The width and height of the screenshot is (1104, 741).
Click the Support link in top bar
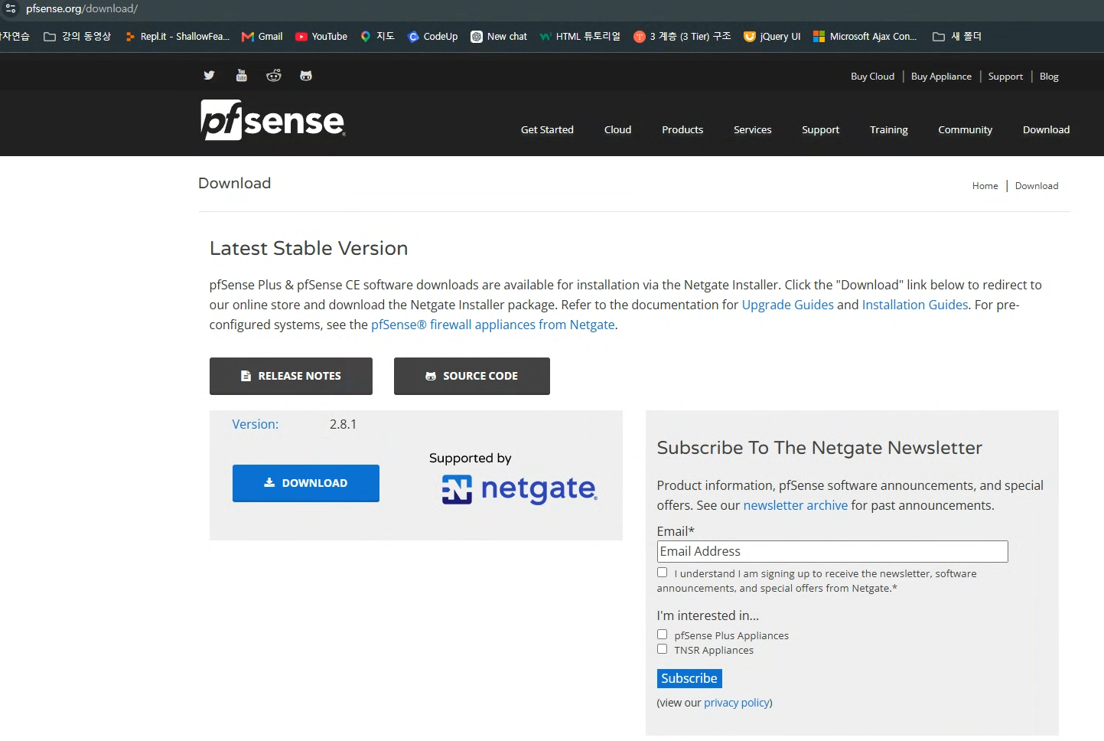point(1005,77)
